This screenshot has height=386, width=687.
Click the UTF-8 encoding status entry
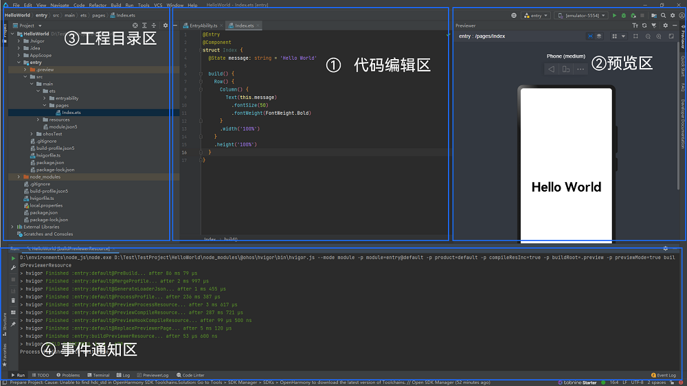tap(637, 383)
